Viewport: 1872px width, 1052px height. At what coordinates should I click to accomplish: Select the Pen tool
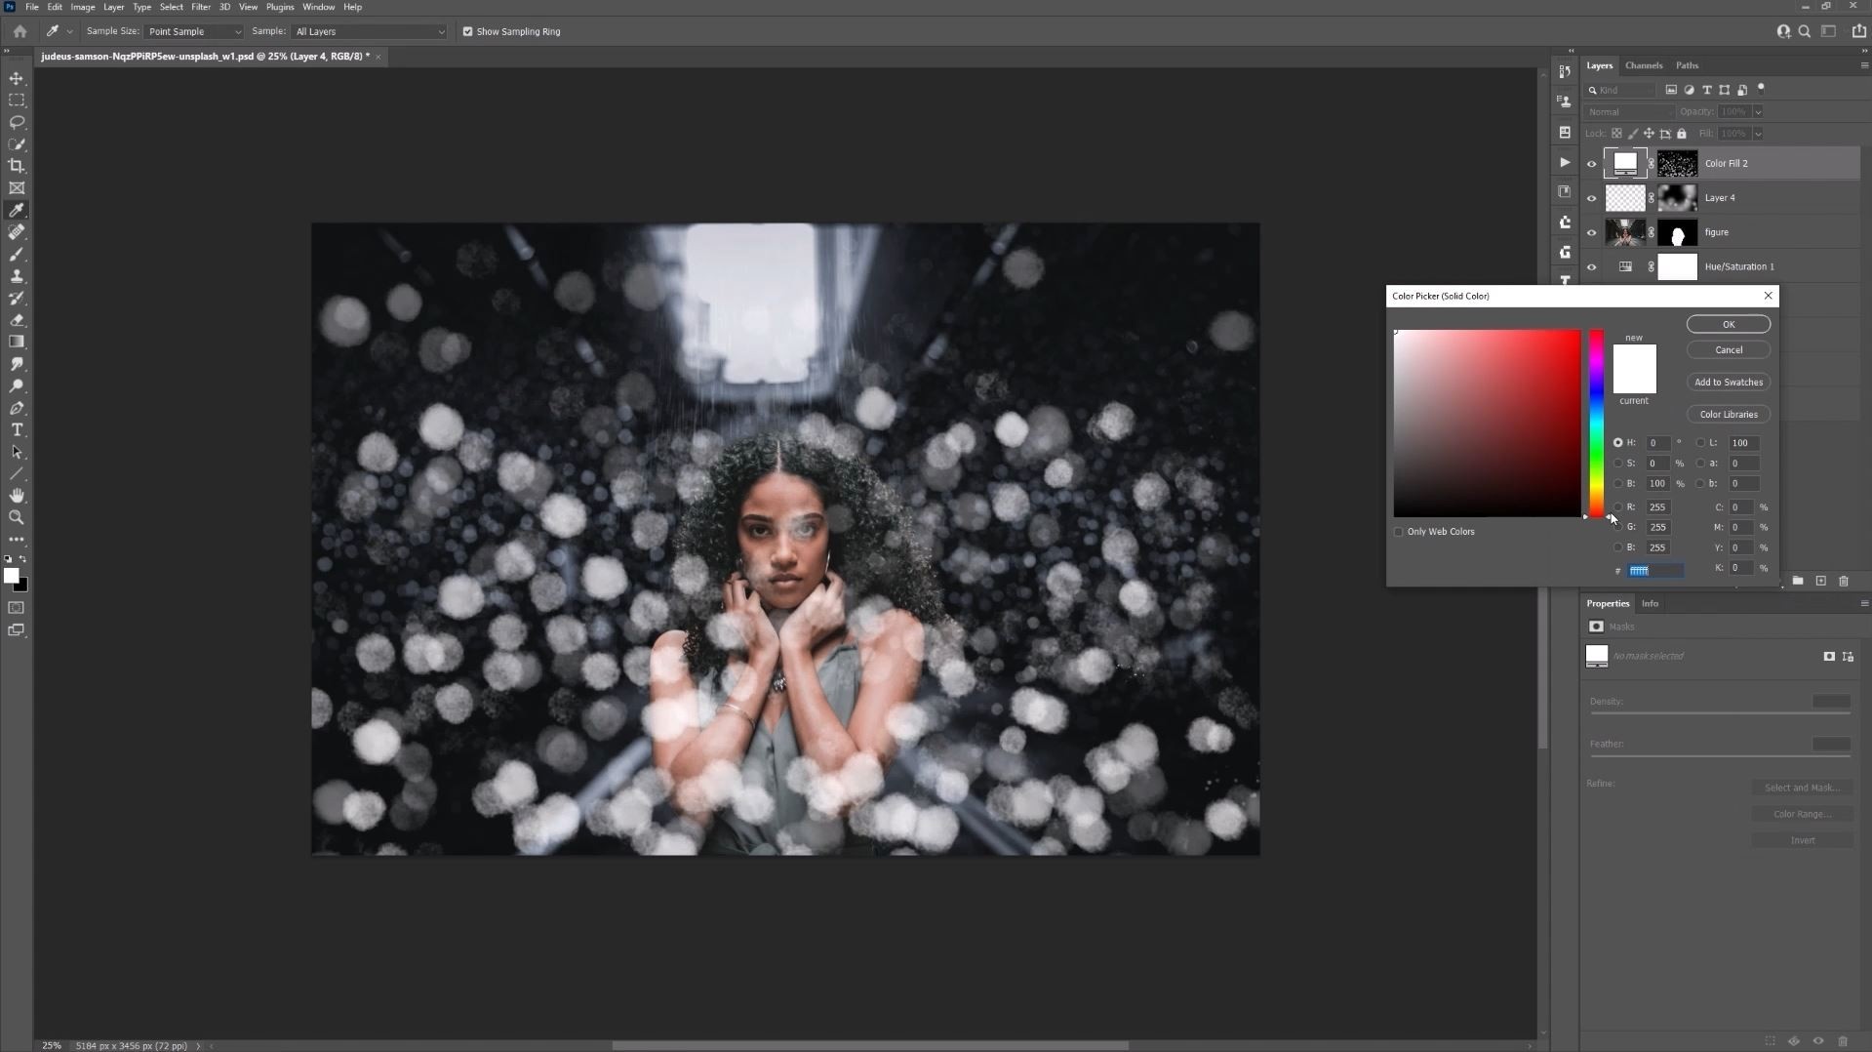[17, 408]
